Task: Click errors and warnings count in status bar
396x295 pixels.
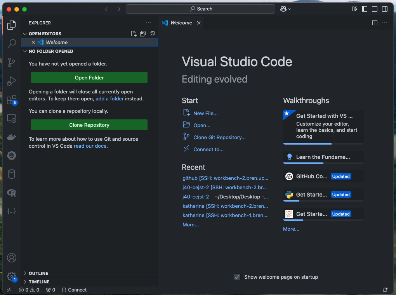Action: coord(29,290)
